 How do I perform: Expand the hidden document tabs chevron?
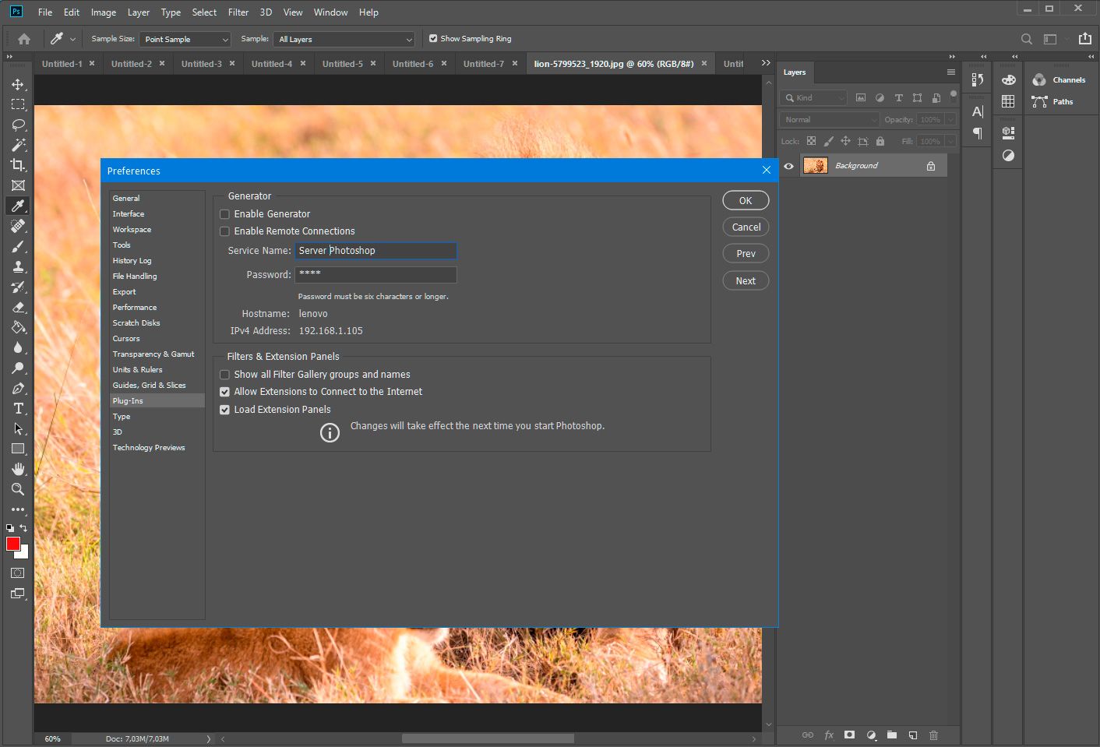tap(766, 63)
